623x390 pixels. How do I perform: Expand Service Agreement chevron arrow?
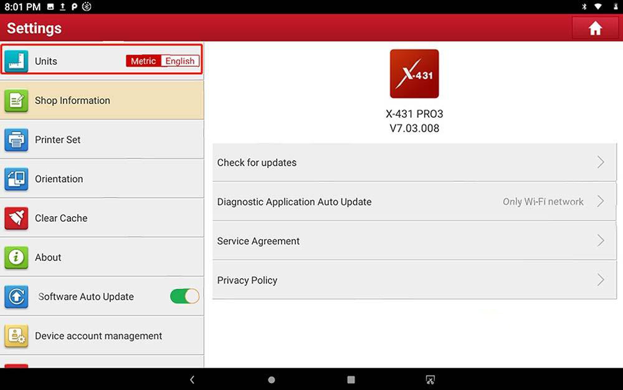[601, 240]
